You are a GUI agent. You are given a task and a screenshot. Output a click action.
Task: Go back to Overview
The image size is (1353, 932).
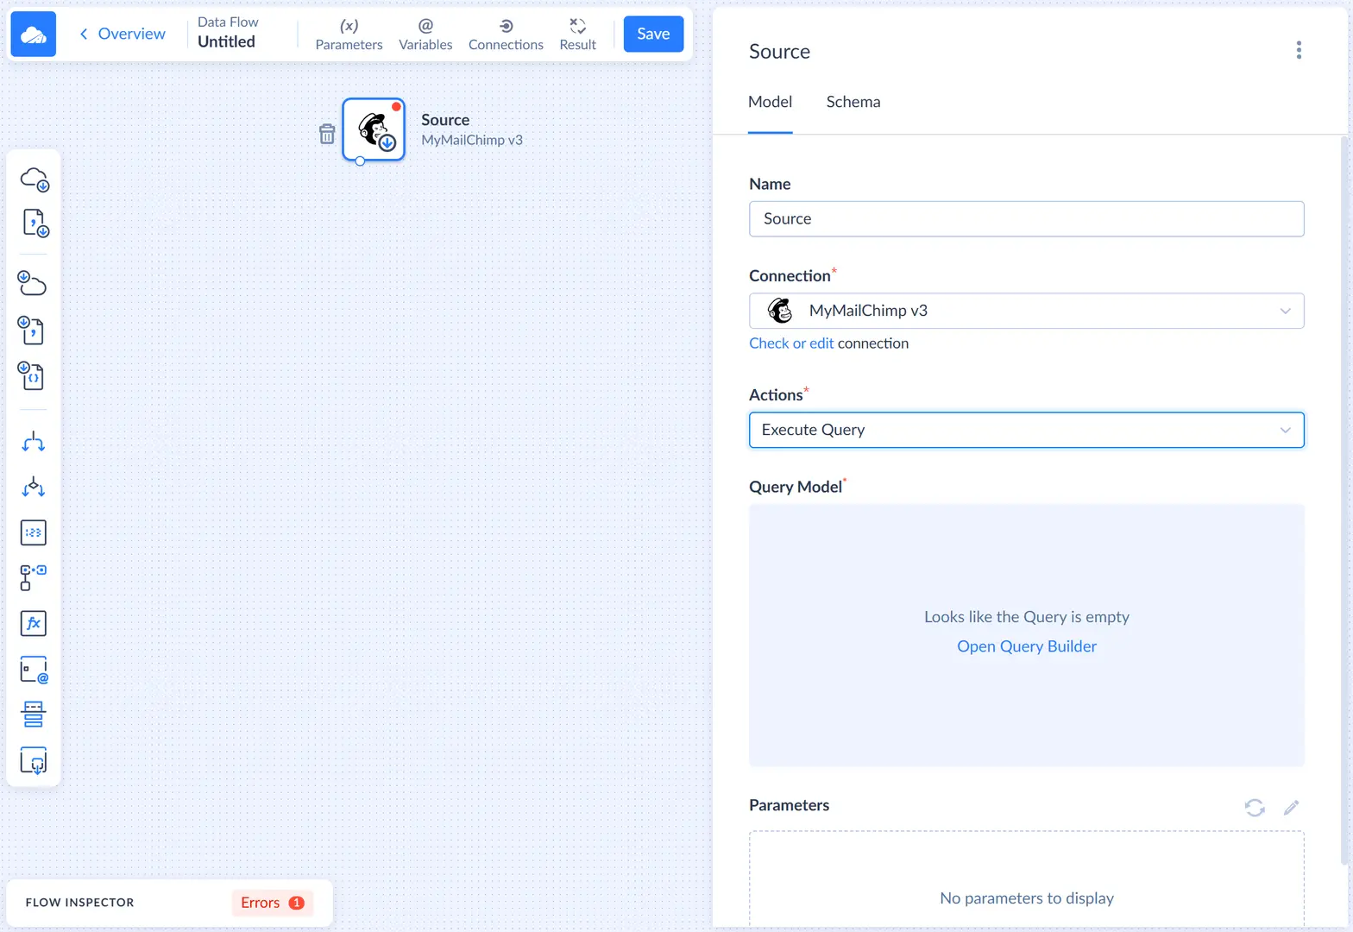tap(123, 34)
